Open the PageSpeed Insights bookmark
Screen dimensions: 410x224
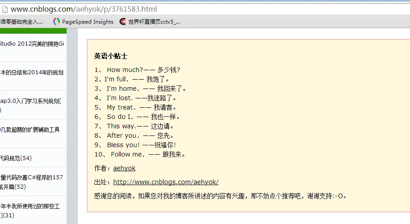tap(83, 22)
